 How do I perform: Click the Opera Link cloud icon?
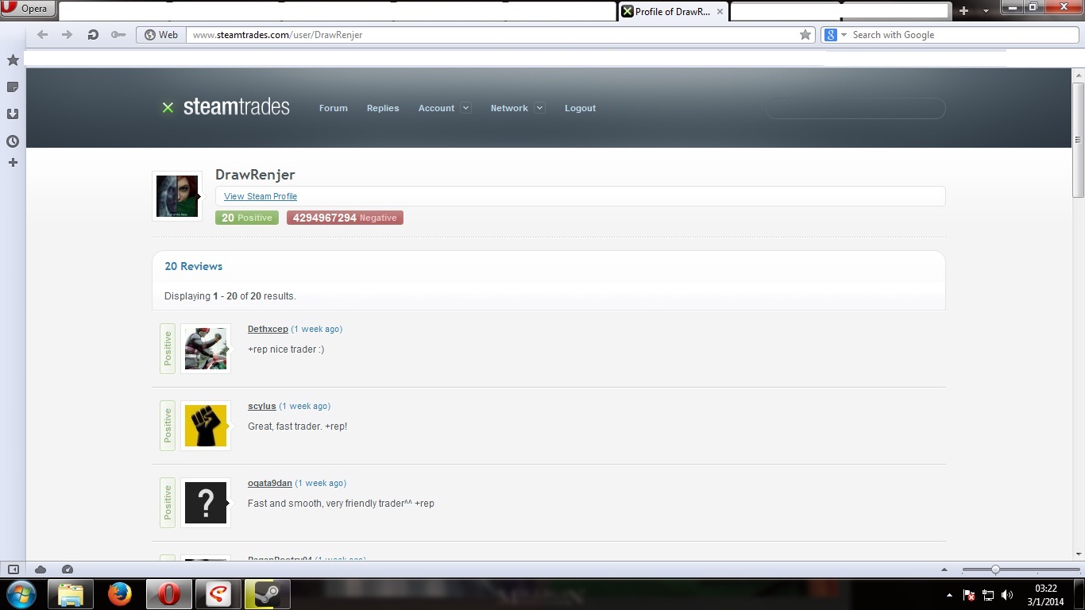tap(41, 569)
